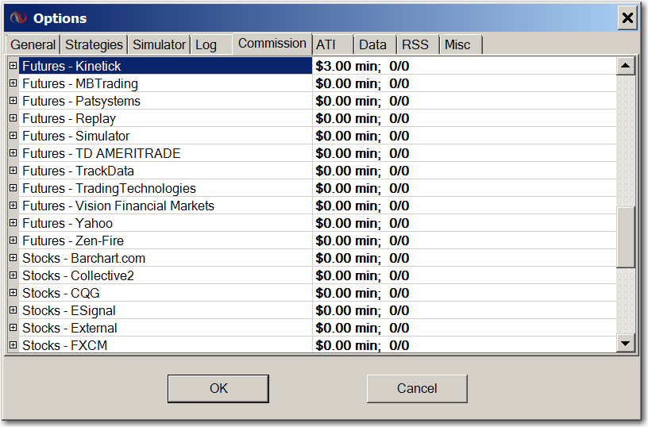Expand the Futures - TradingTechnologies row
This screenshot has height=427, width=648.
[x=13, y=188]
